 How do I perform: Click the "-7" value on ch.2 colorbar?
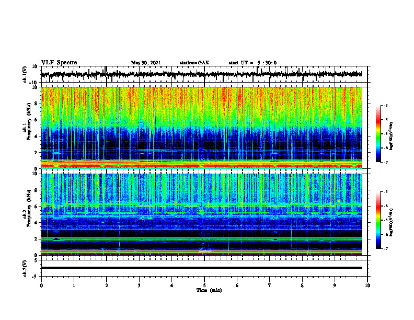click(386, 249)
